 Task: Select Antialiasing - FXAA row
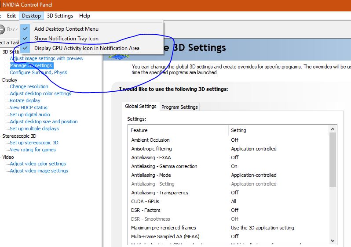pyautogui.click(x=228, y=158)
